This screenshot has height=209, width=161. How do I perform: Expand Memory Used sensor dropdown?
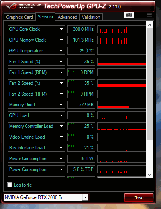coord(61,105)
